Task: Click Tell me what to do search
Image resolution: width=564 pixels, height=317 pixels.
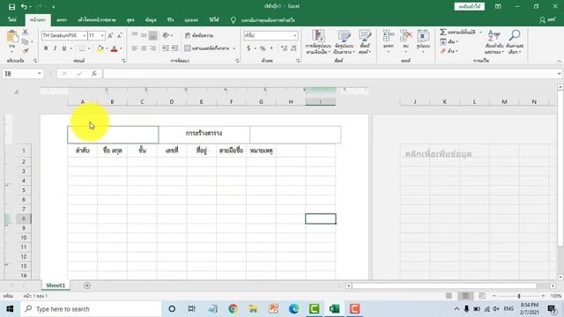Action: [x=268, y=20]
